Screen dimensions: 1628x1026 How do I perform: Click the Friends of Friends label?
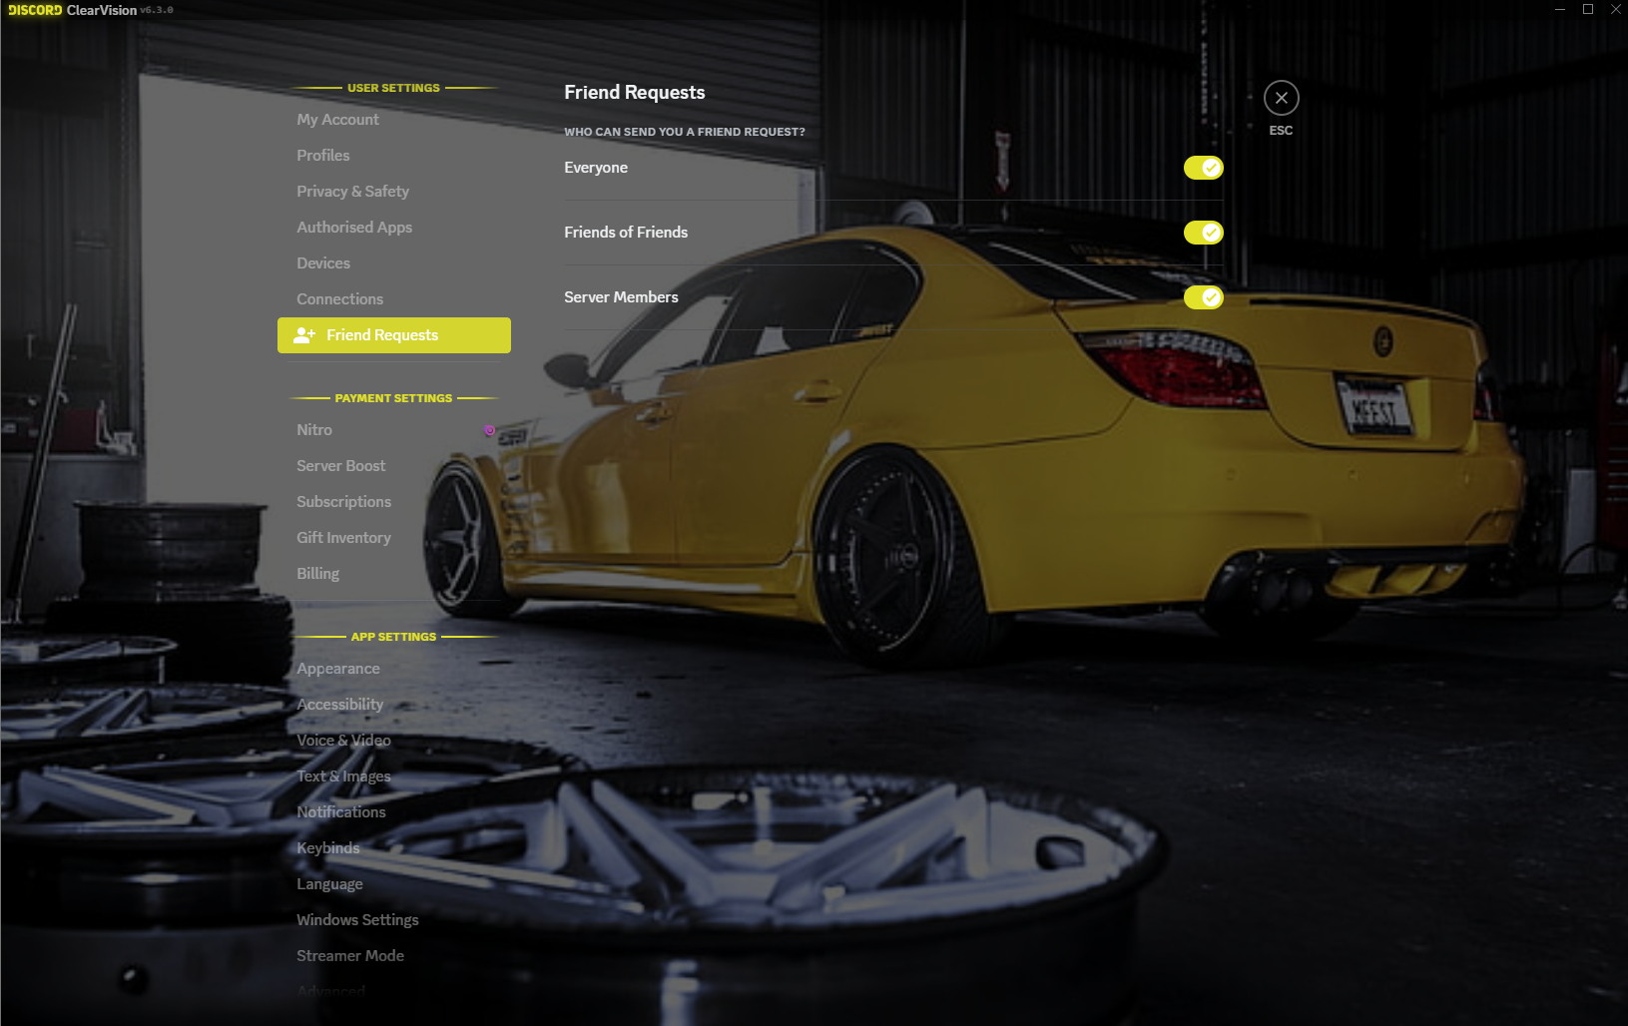(x=626, y=233)
